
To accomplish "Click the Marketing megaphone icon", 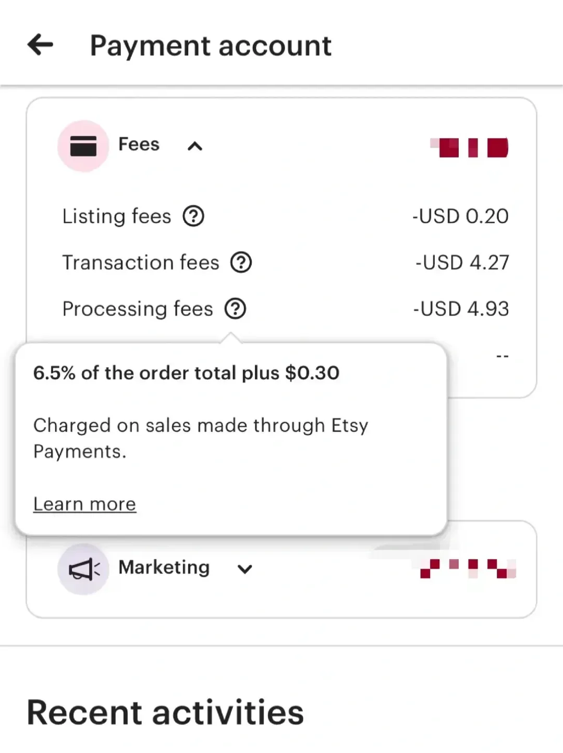I will (x=83, y=569).
